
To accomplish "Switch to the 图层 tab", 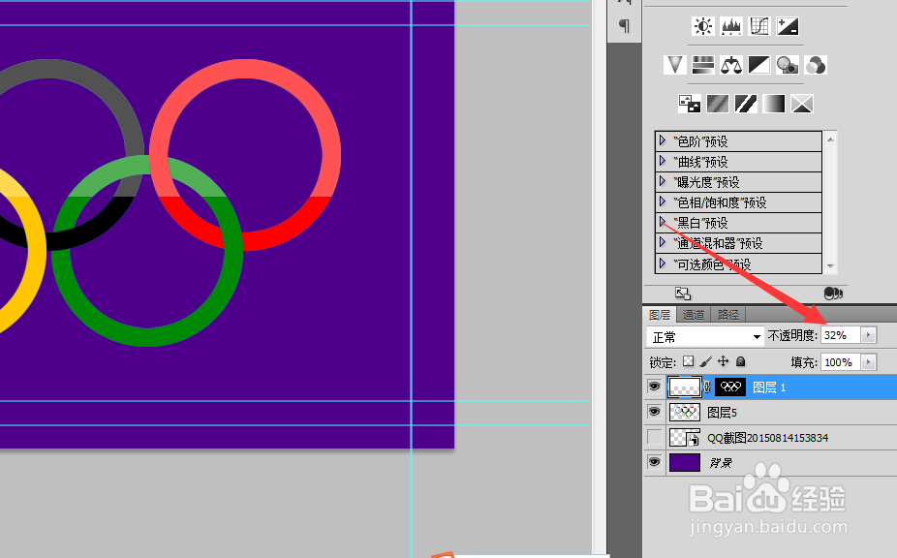I will pyautogui.click(x=660, y=315).
